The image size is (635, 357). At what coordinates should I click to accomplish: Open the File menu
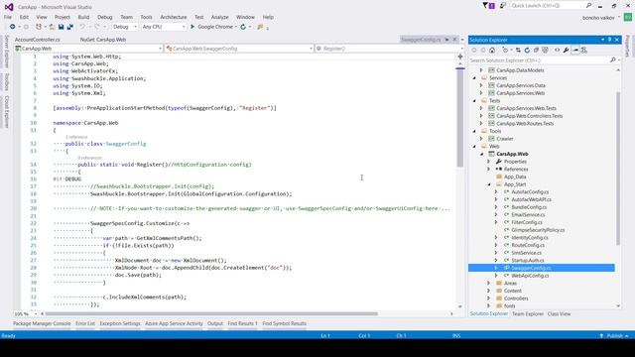pyautogui.click(x=8, y=17)
